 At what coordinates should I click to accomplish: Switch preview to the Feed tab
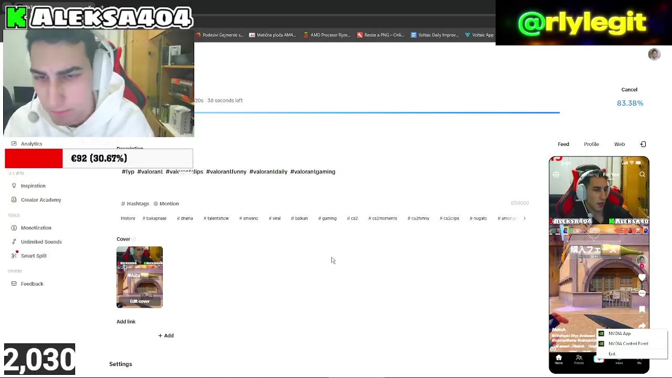tap(563, 144)
